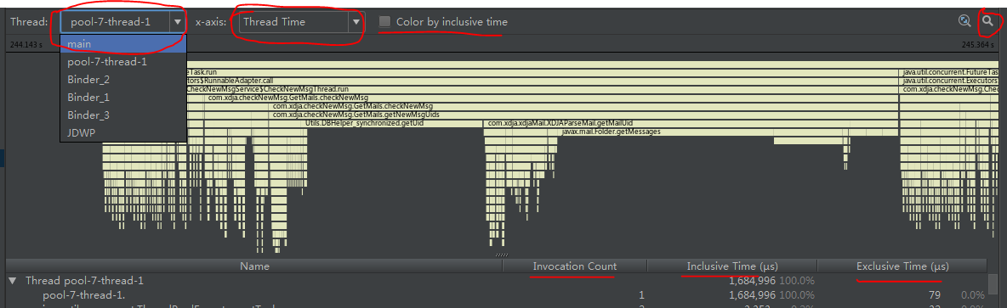Click the search magnifier icon
Screen dimensions: 1007x308
[x=987, y=21]
